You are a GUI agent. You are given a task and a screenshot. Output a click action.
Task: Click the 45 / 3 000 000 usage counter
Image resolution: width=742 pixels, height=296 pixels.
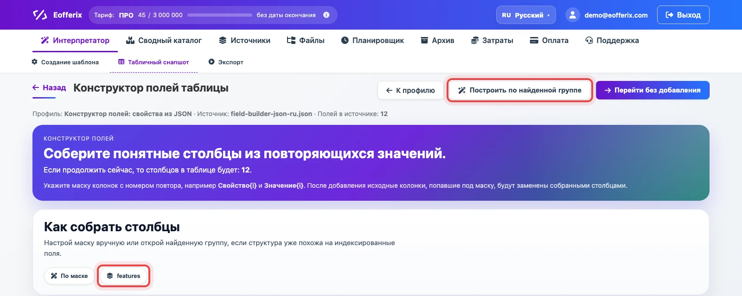point(160,15)
